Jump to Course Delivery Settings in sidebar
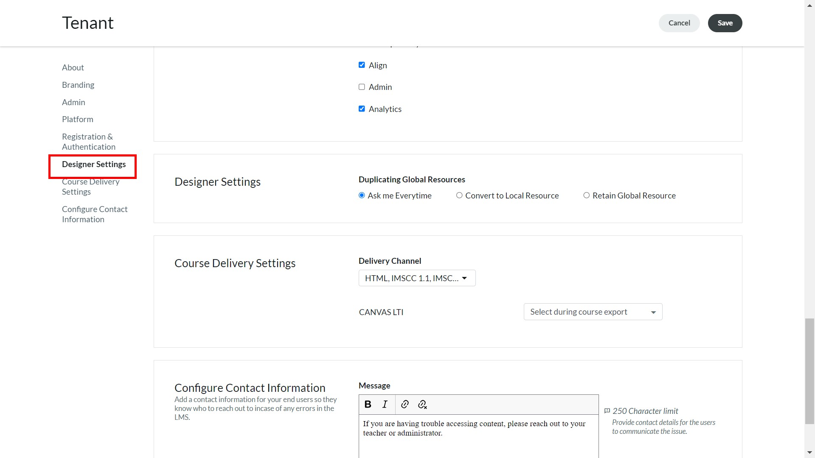815x458 pixels. (x=91, y=187)
